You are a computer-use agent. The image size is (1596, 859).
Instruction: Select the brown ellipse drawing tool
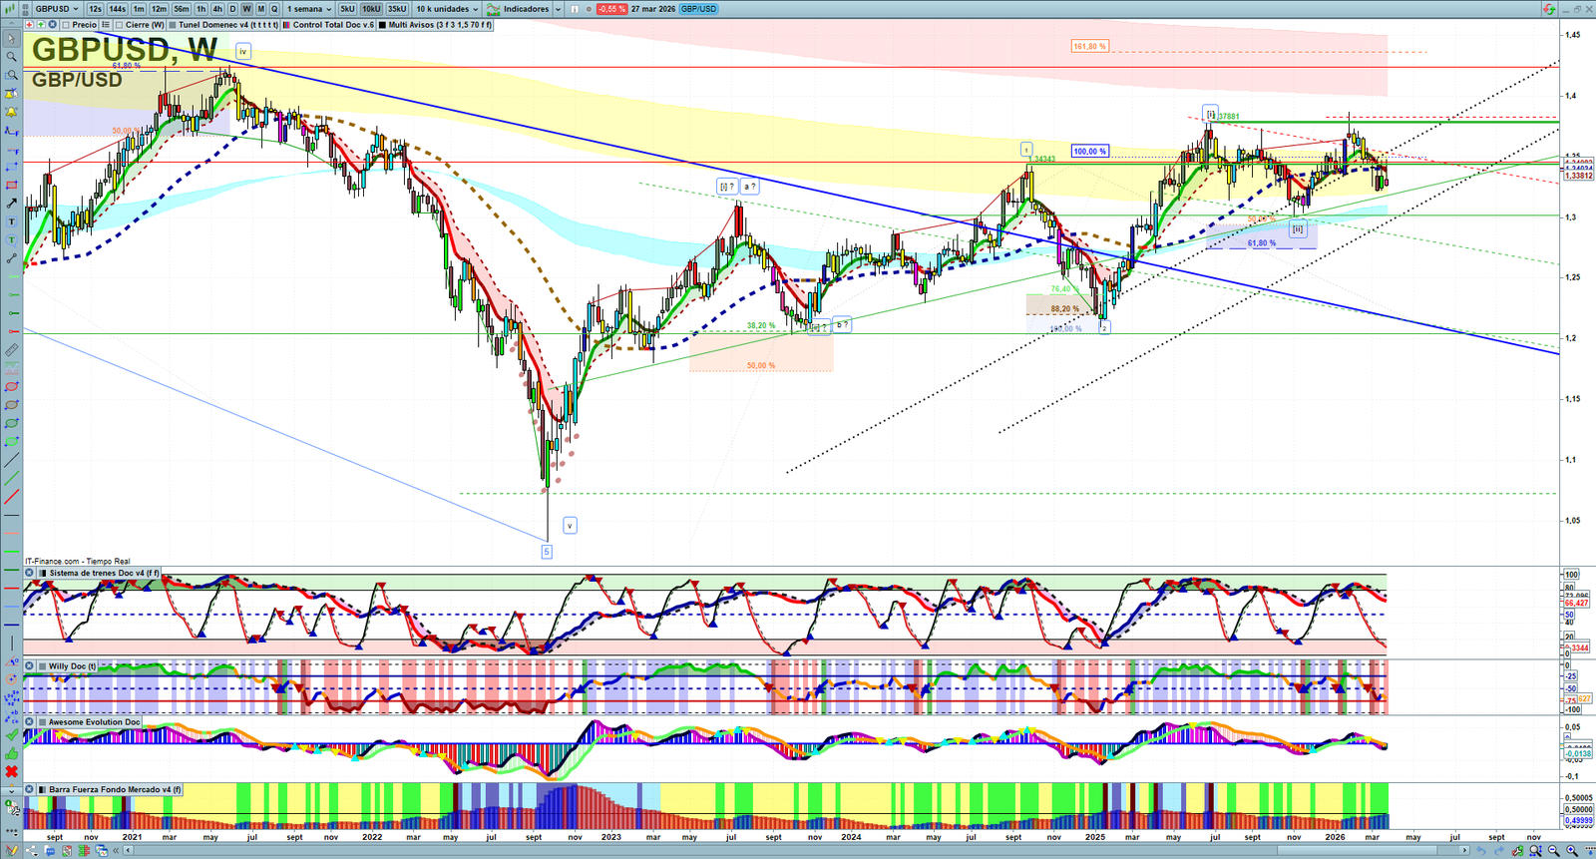pos(11,405)
